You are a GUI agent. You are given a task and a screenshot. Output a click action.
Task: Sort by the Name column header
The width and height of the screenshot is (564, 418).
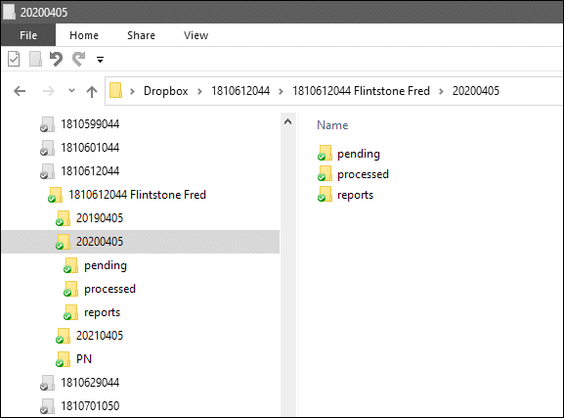(332, 125)
